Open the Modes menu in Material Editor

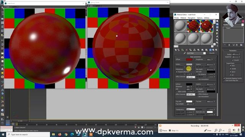coord(176,18)
